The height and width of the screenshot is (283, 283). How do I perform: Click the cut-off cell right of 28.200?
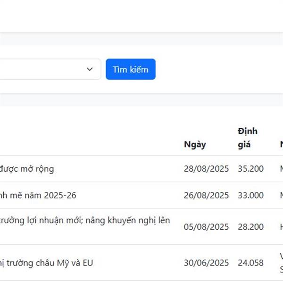[x=281, y=227]
